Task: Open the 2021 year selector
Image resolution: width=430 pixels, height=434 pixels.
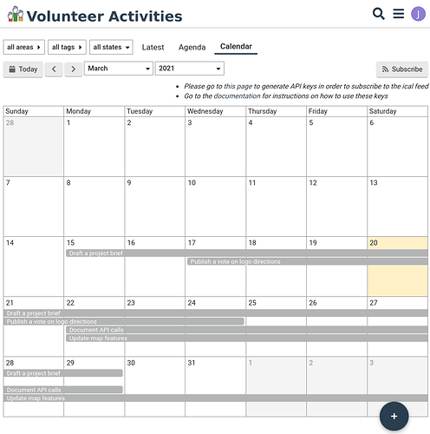Action: pyautogui.click(x=190, y=69)
